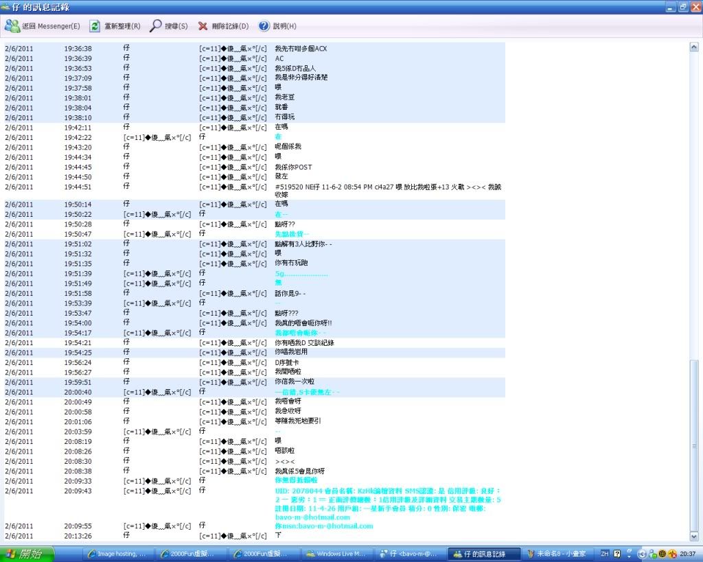
Task: Click the green 重新整理 refresh icon
Action: click(95, 26)
